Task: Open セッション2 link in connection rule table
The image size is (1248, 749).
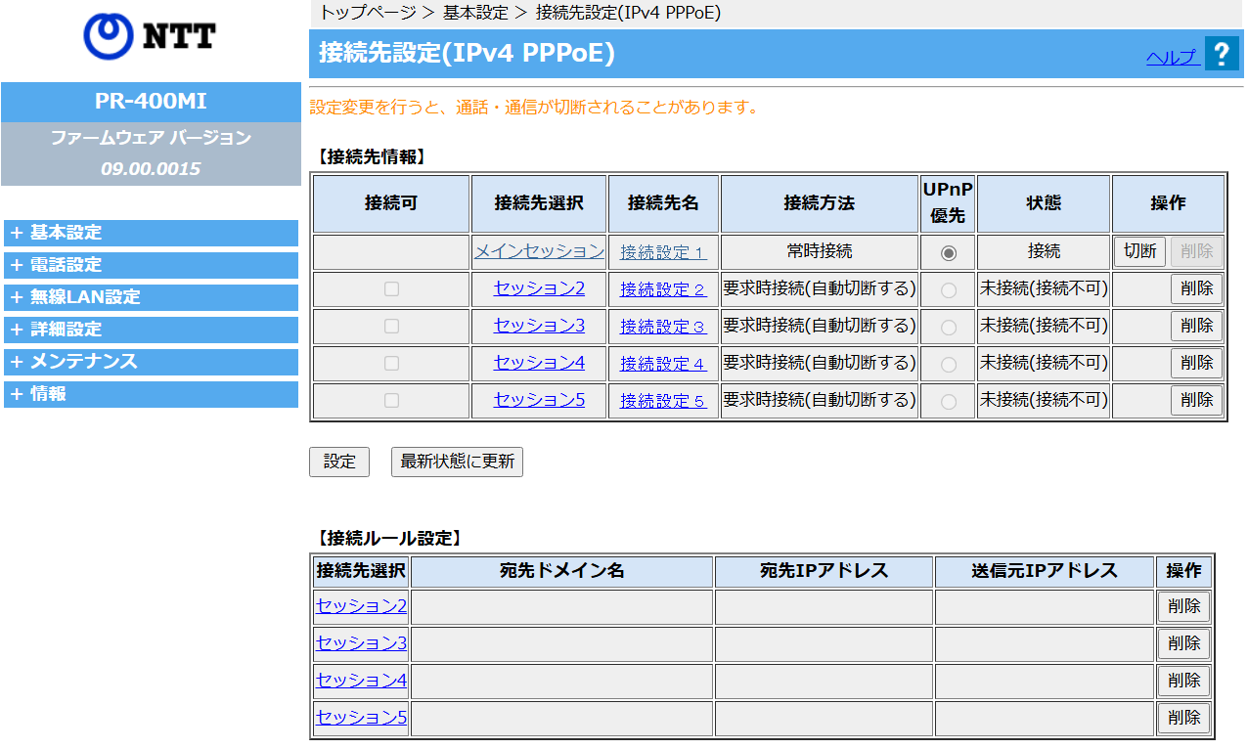Action: click(361, 606)
